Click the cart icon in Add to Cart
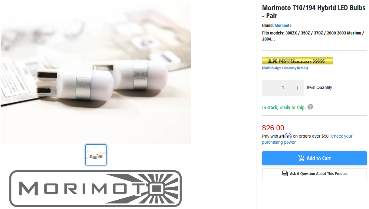 coord(301,158)
